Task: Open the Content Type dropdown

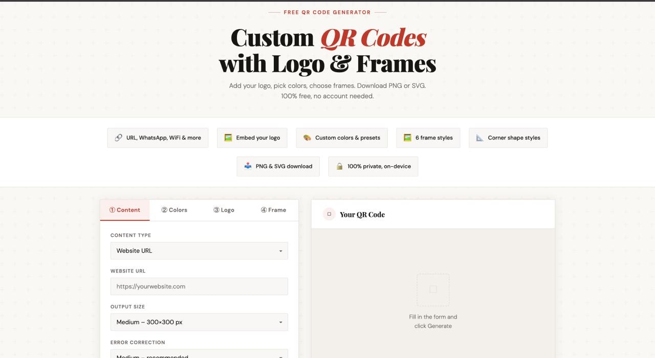Action: coord(199,251)
